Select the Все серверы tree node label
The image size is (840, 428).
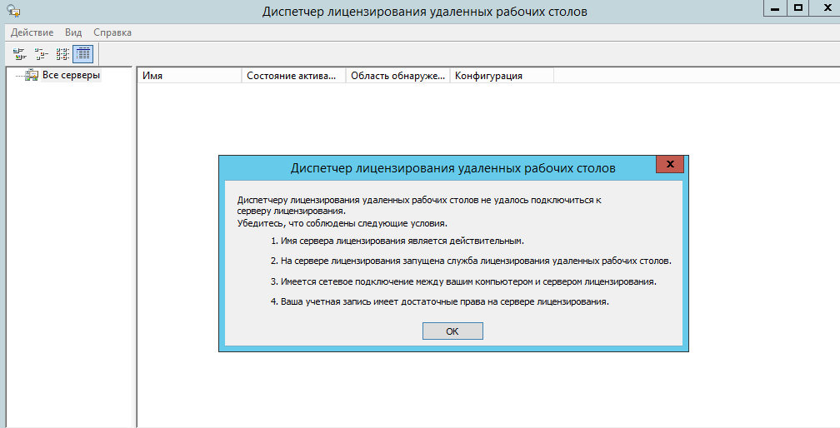click(x=71, y=76)
